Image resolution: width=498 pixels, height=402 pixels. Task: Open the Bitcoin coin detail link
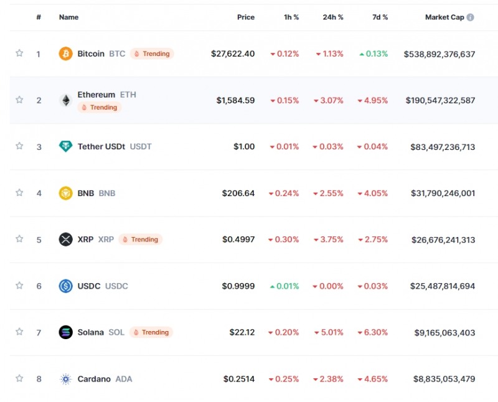point(91,54)
